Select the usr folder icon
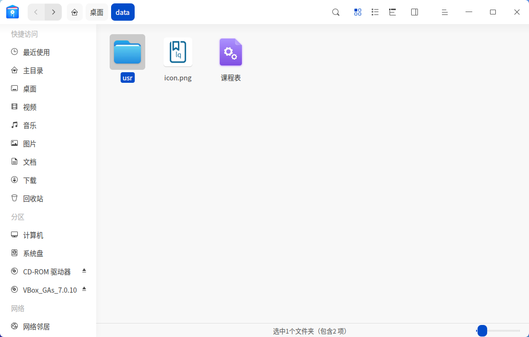Image resolution: width=529 pixels, height=337 pixels. [x=127, y=52]
